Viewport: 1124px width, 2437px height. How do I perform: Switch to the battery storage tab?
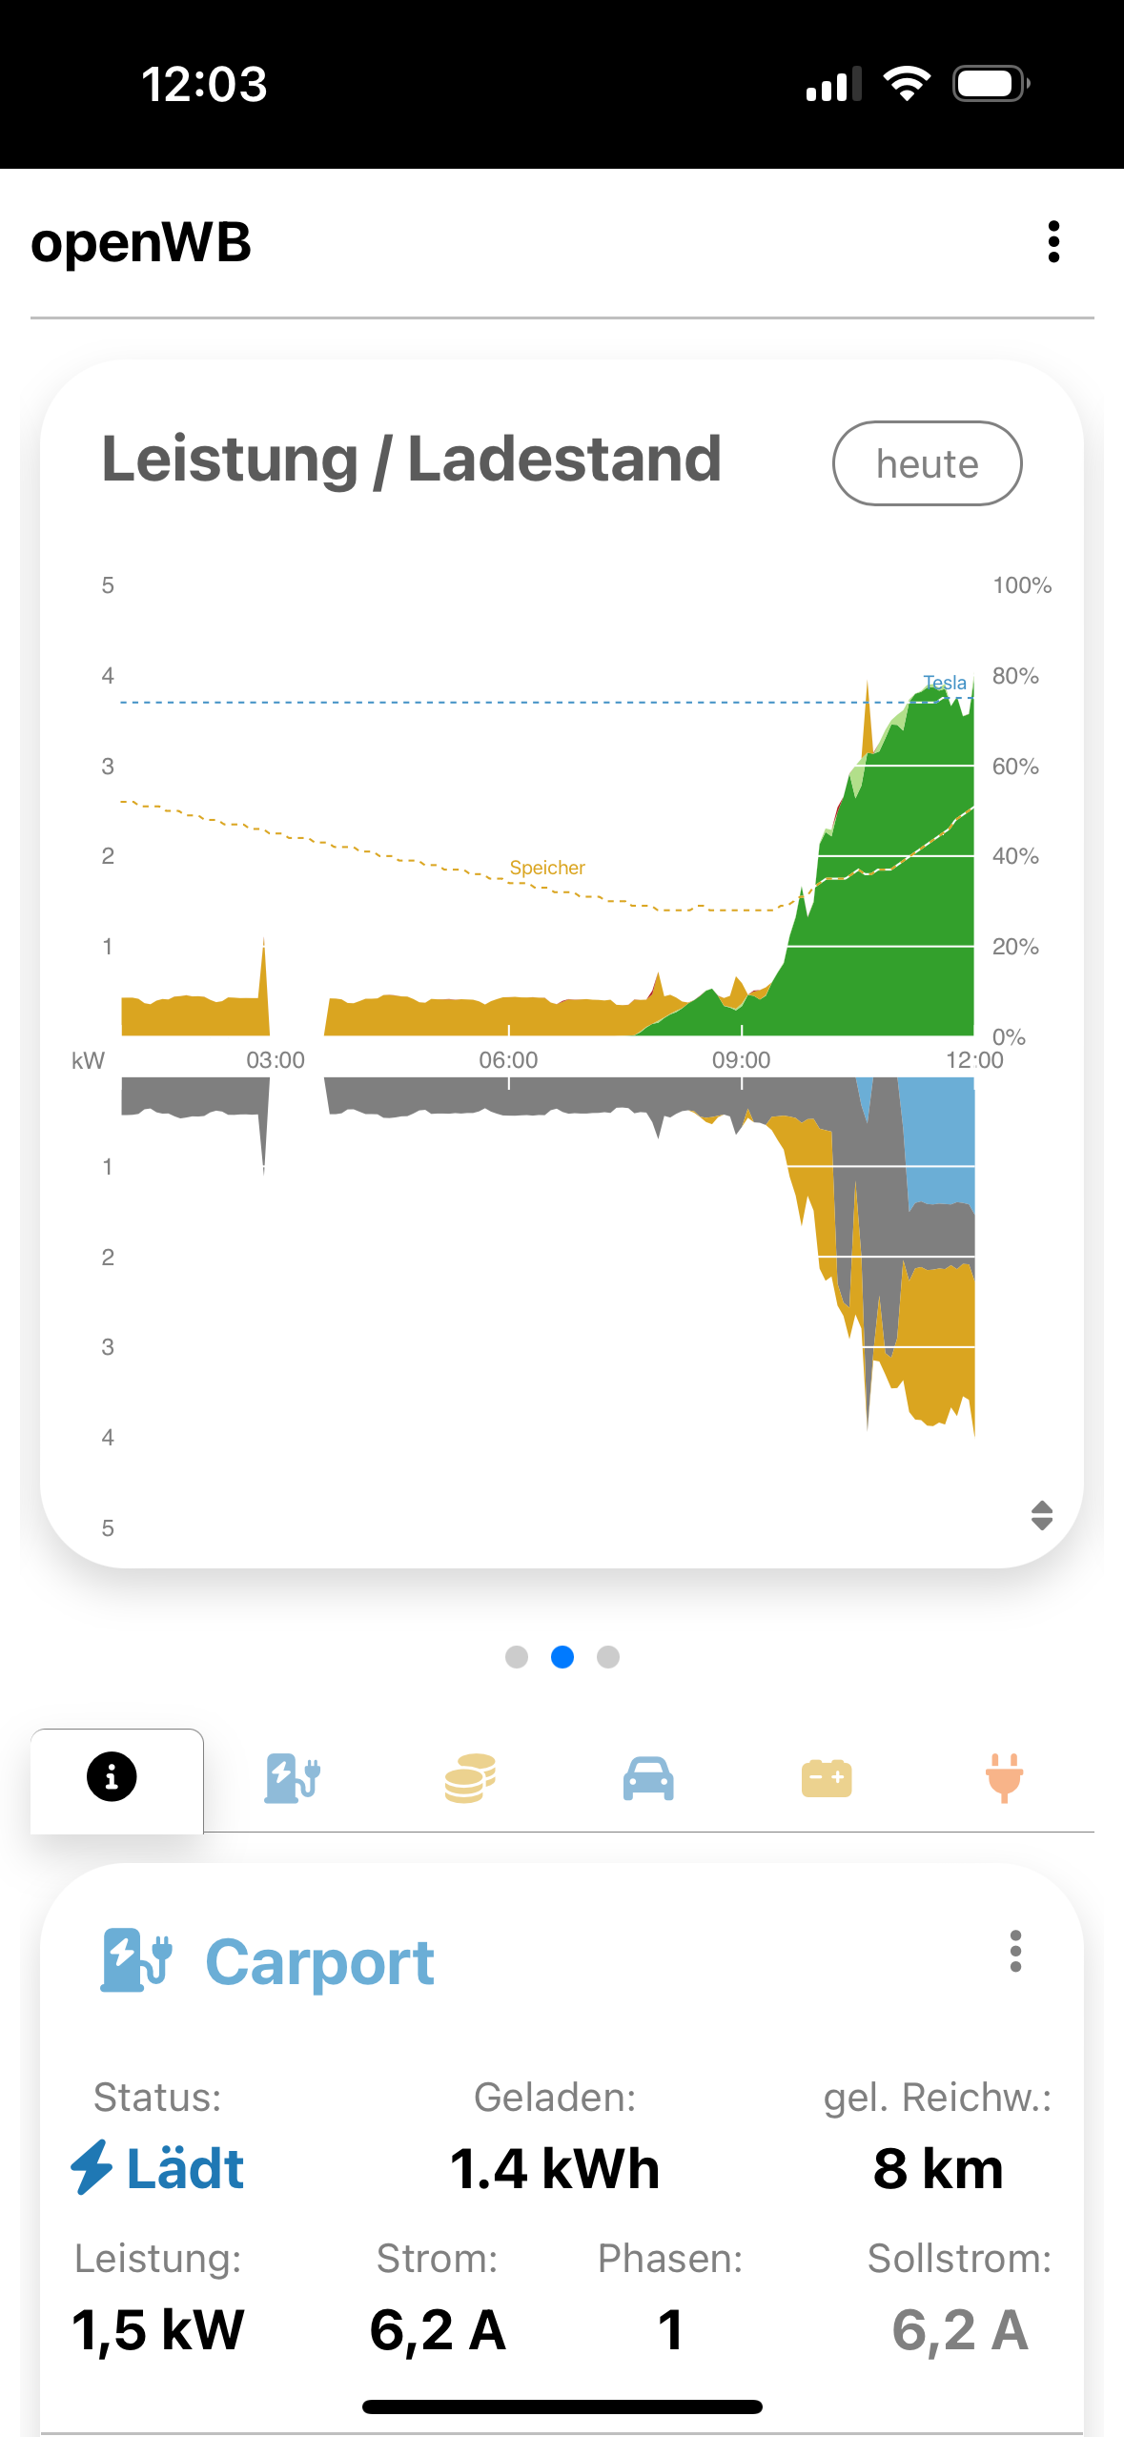click(827, 1778)
